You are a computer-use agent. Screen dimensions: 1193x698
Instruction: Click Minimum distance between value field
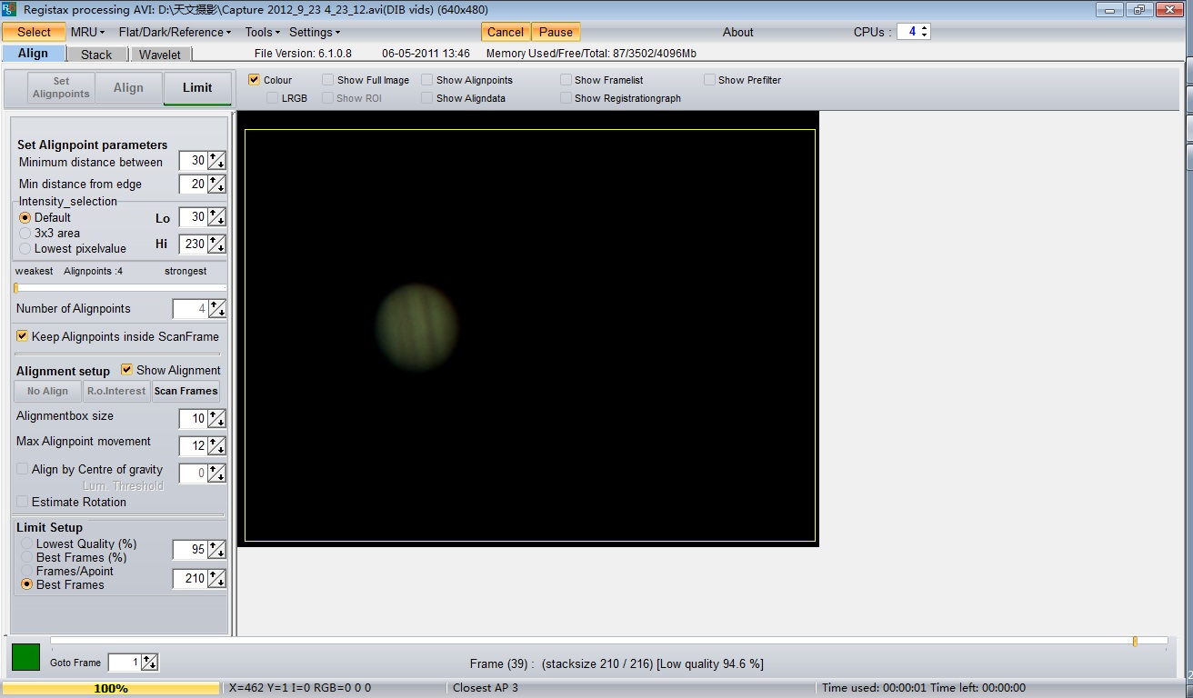click(x=193, y=161)
